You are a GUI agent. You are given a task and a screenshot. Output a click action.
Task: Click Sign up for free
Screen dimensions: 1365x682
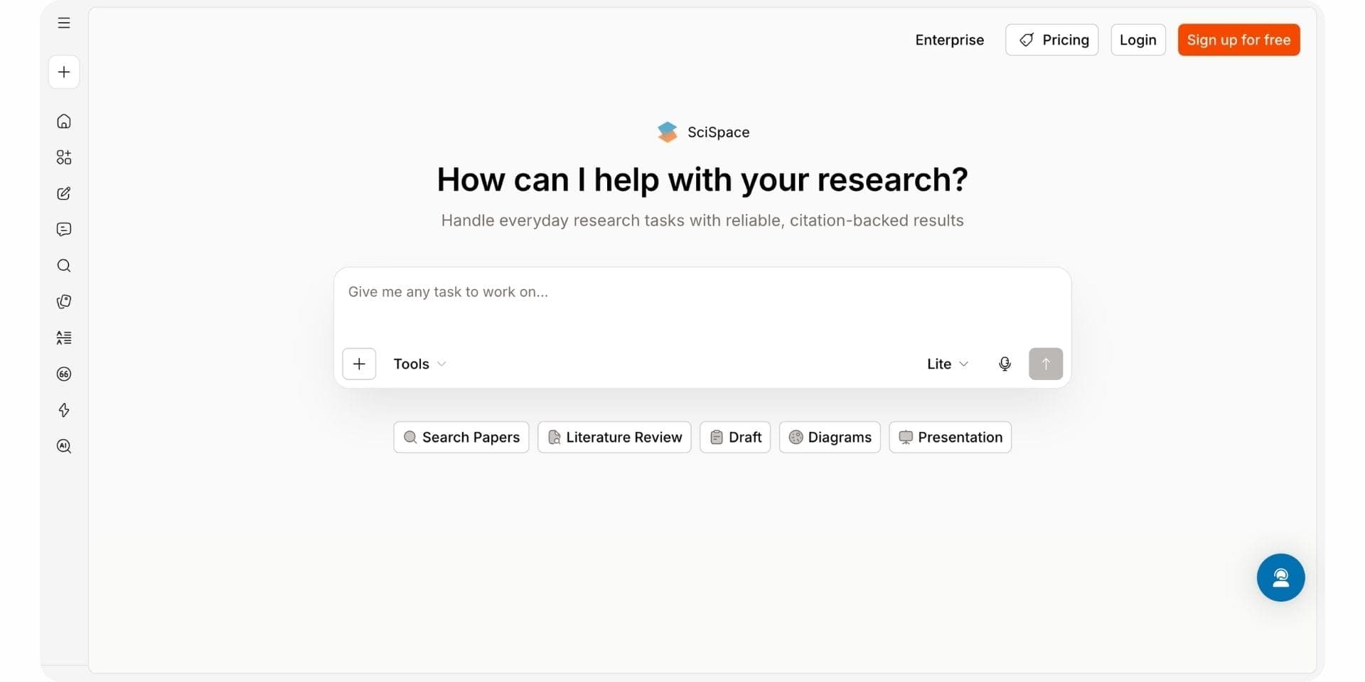(1239, 40)
